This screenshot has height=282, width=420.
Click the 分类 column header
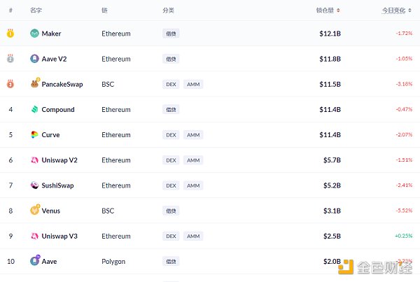tap(168, 10)
